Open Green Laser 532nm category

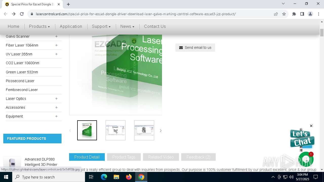point(22,72)
